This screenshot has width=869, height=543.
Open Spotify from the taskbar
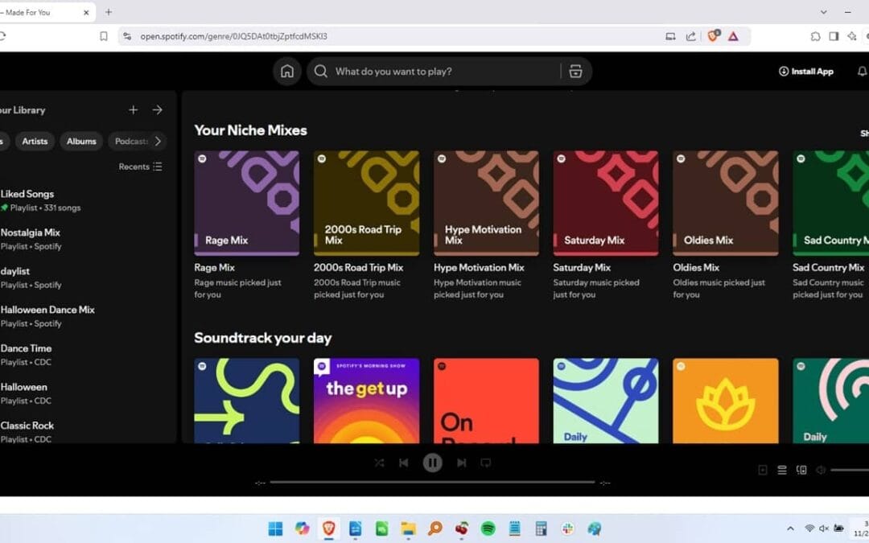487,529
